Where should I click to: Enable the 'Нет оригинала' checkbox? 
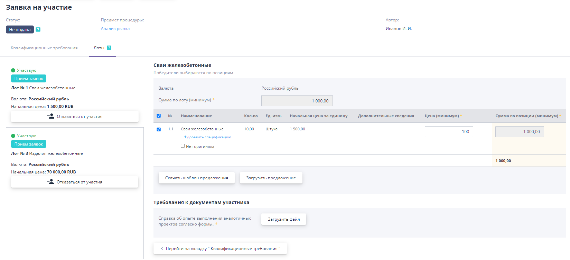[183, 146]
